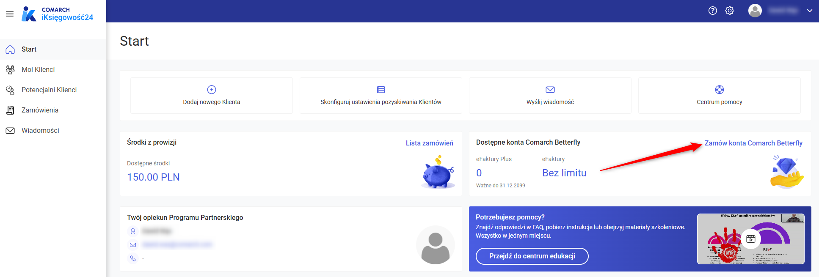Click the blurred partner email address link
The width and height of the screenshot is (819, 277).
[177, 244]
